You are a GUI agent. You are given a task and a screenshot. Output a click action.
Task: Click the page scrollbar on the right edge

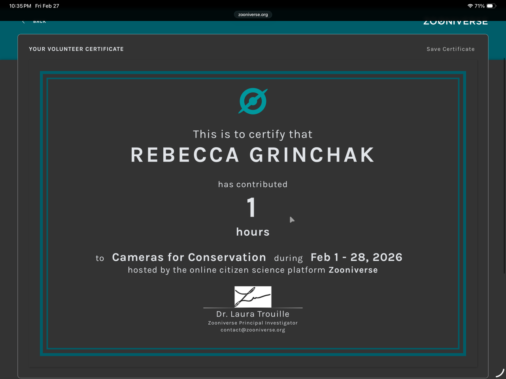click(504, 166)
